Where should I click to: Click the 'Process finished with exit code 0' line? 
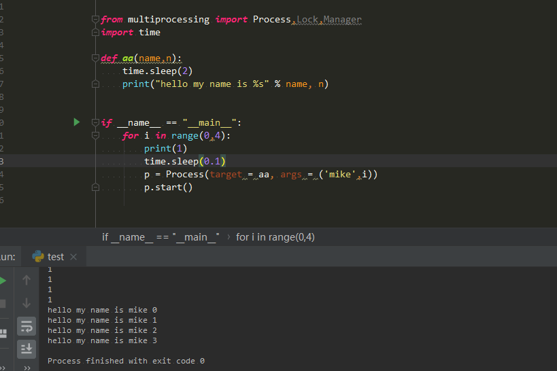tap(126, 361)
